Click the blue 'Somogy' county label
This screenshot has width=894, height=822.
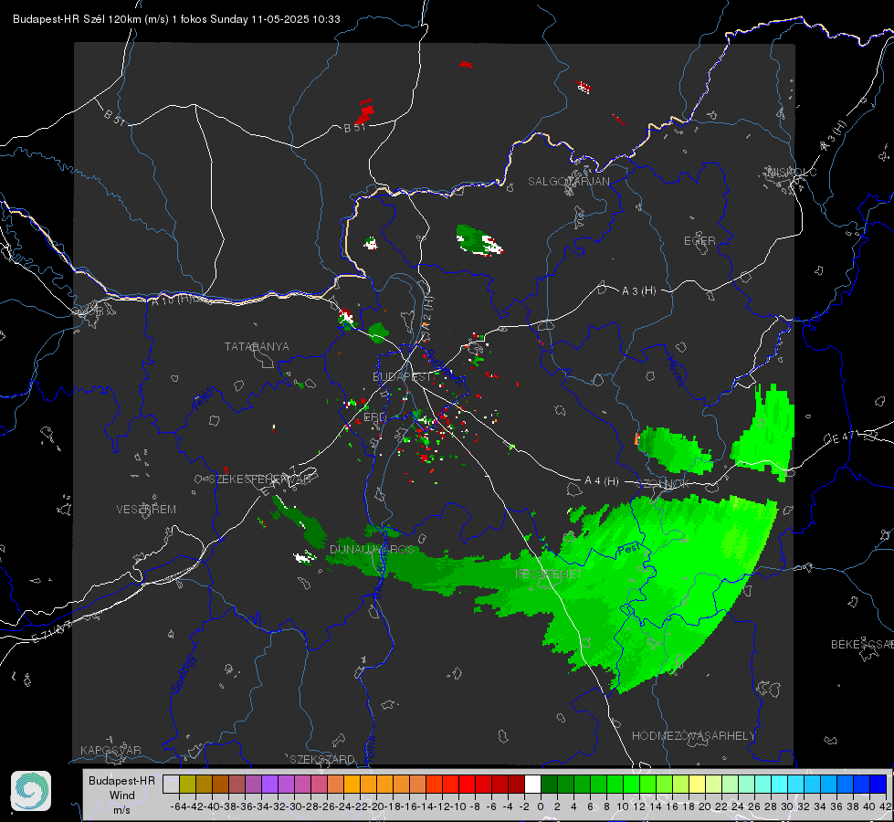[183, 674]
